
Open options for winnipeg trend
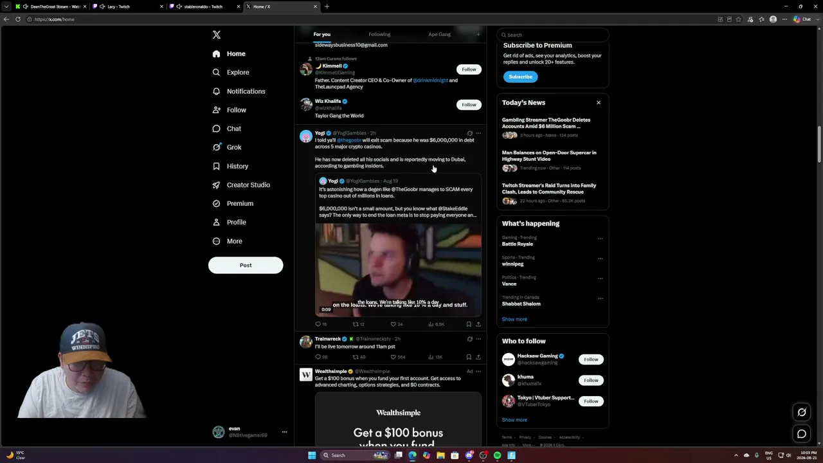[x=601, y=259]
